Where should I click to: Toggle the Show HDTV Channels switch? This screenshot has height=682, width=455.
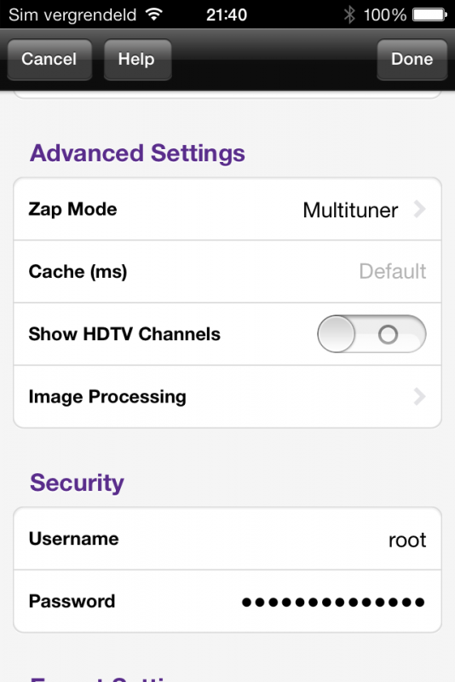pos(371,334)
